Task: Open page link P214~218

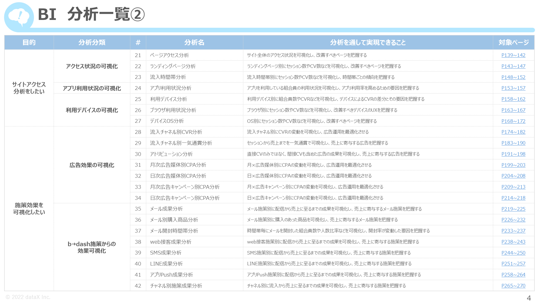Action: tap(513, 198)
